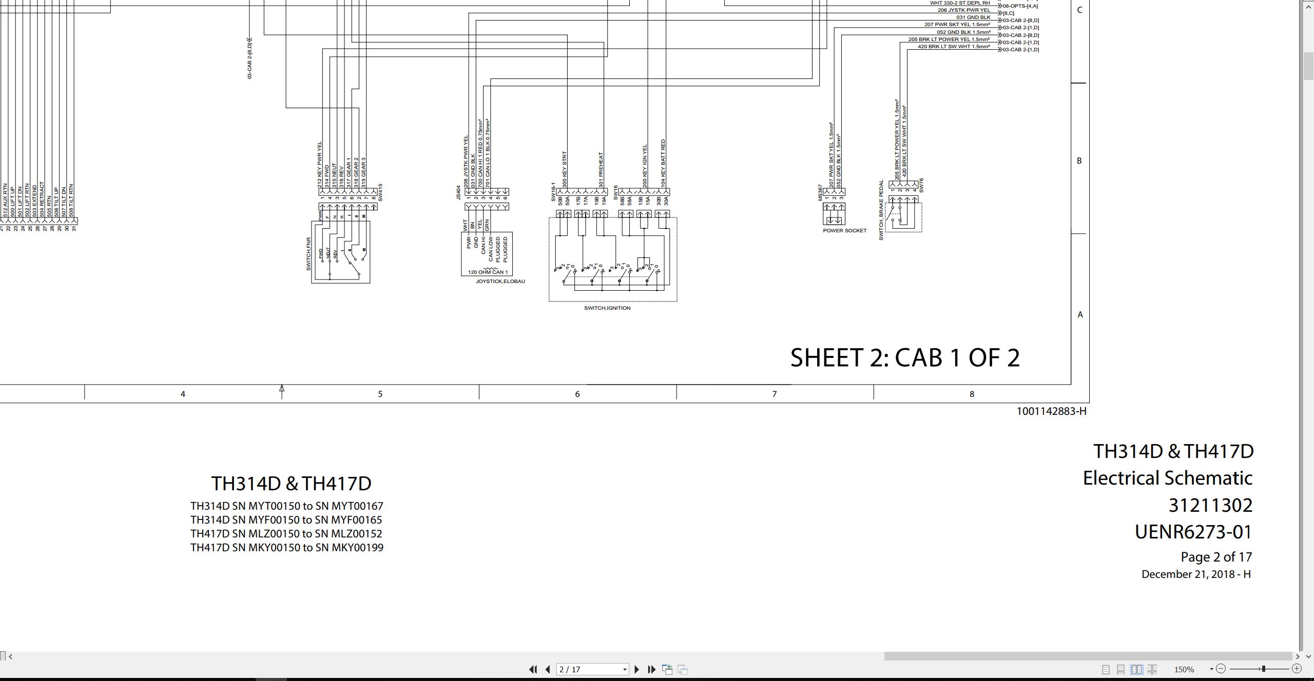Select continuous facing pages view
Screen dimensions: 1314x681
[x=1152, y=669]
